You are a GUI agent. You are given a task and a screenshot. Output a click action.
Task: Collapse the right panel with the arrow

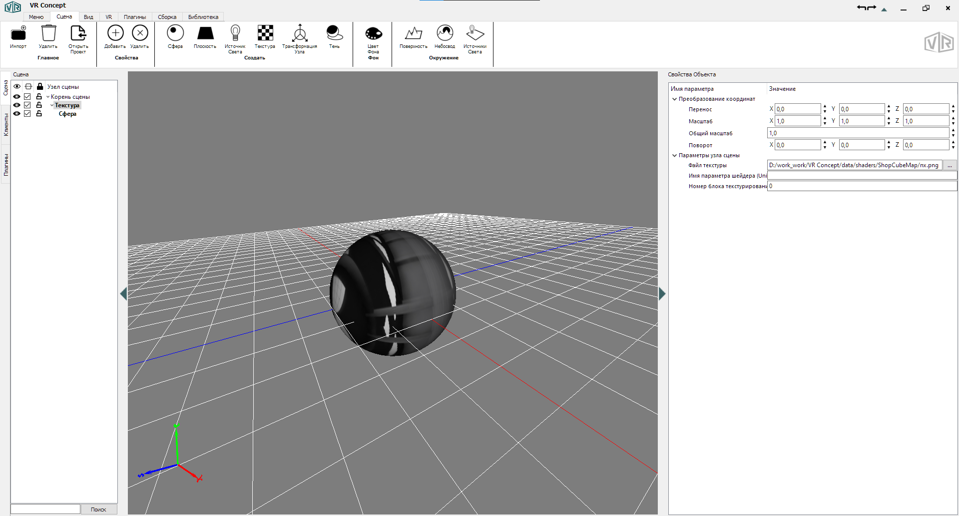tap(662, 294)
